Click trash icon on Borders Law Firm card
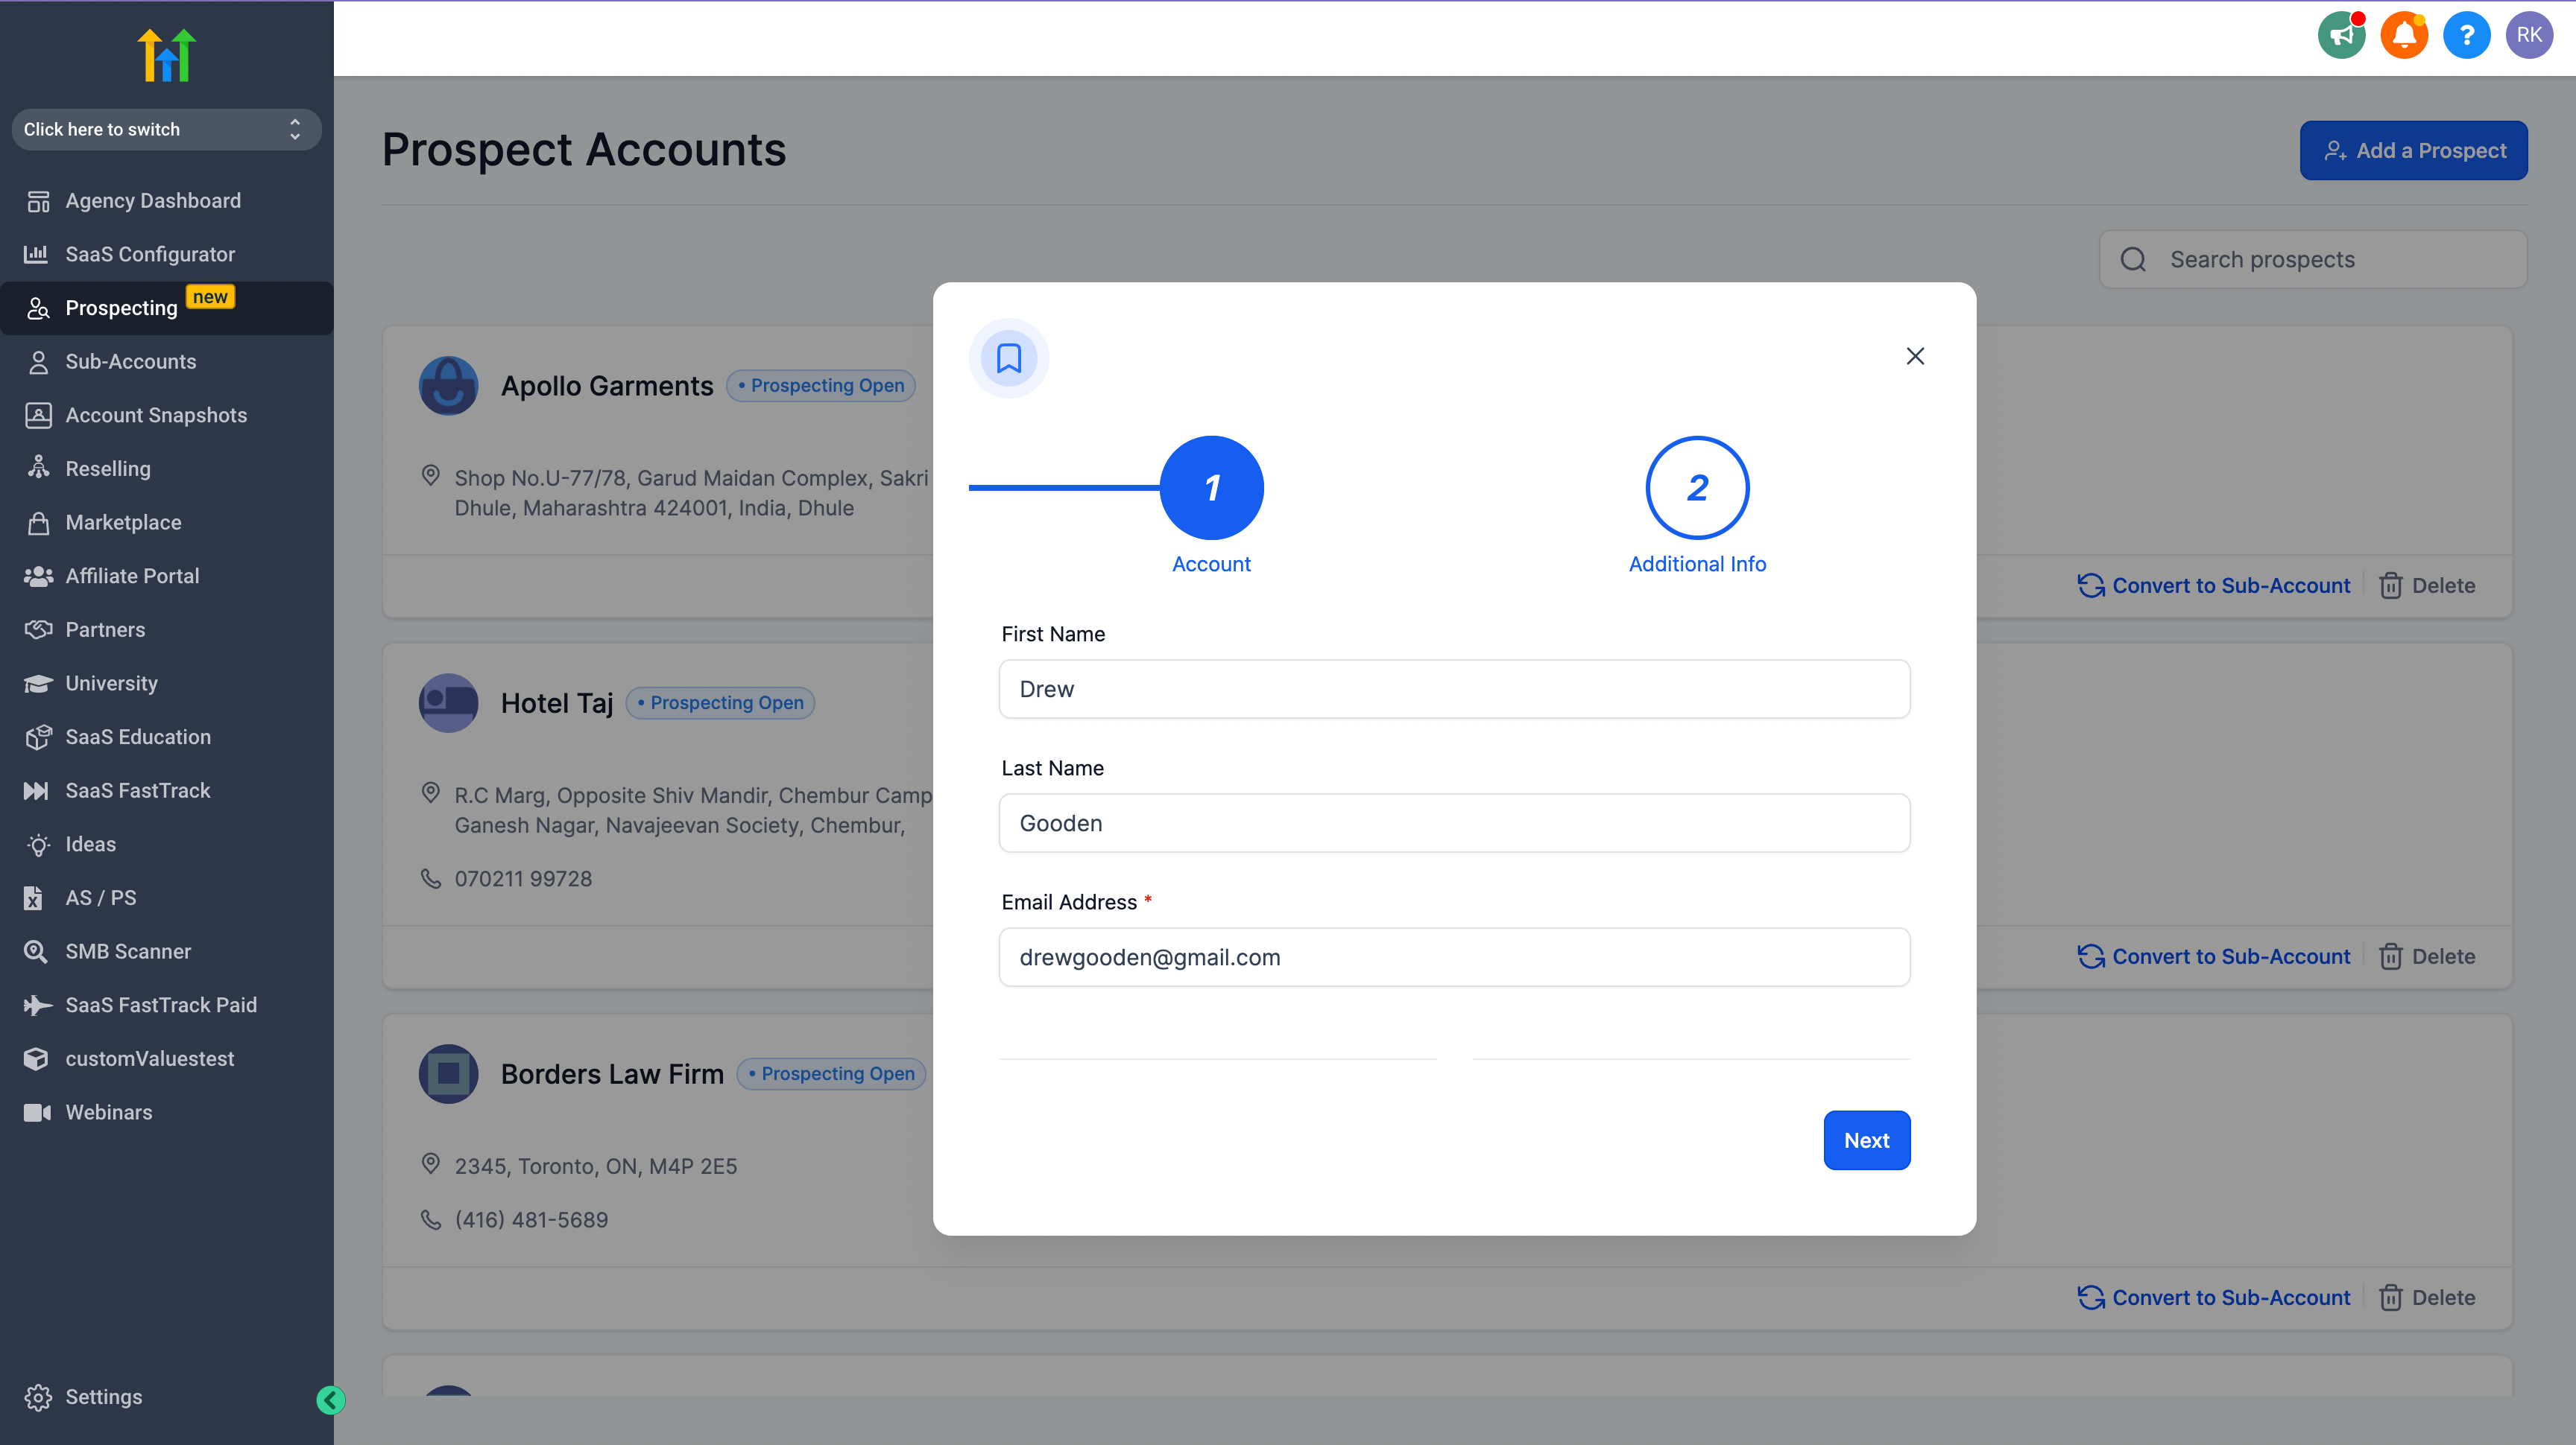Image resolution: width=2576 pixels, height=1445 pixels. [2390, 1297]
